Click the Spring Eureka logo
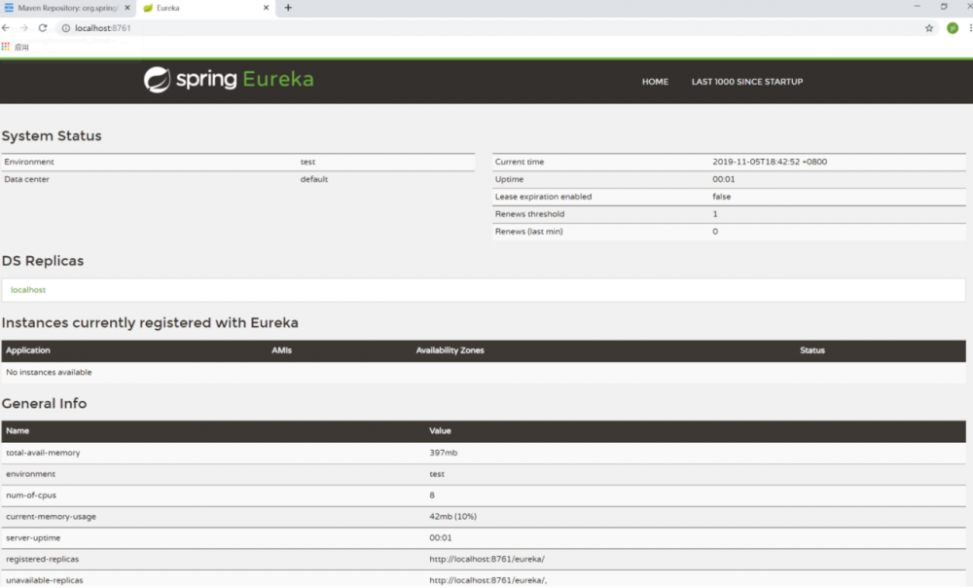Screen dimensions: 973x588 click(x=229, y=80)
